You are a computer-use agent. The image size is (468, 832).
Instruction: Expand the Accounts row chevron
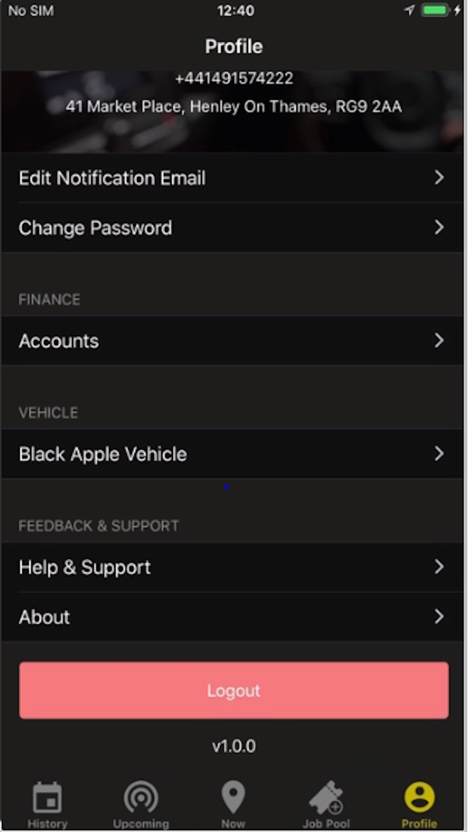[439, 340]
